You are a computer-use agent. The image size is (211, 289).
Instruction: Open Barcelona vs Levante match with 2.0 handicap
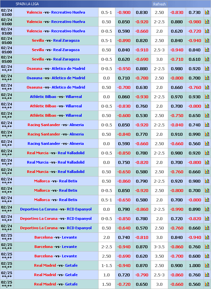(56, 237)
